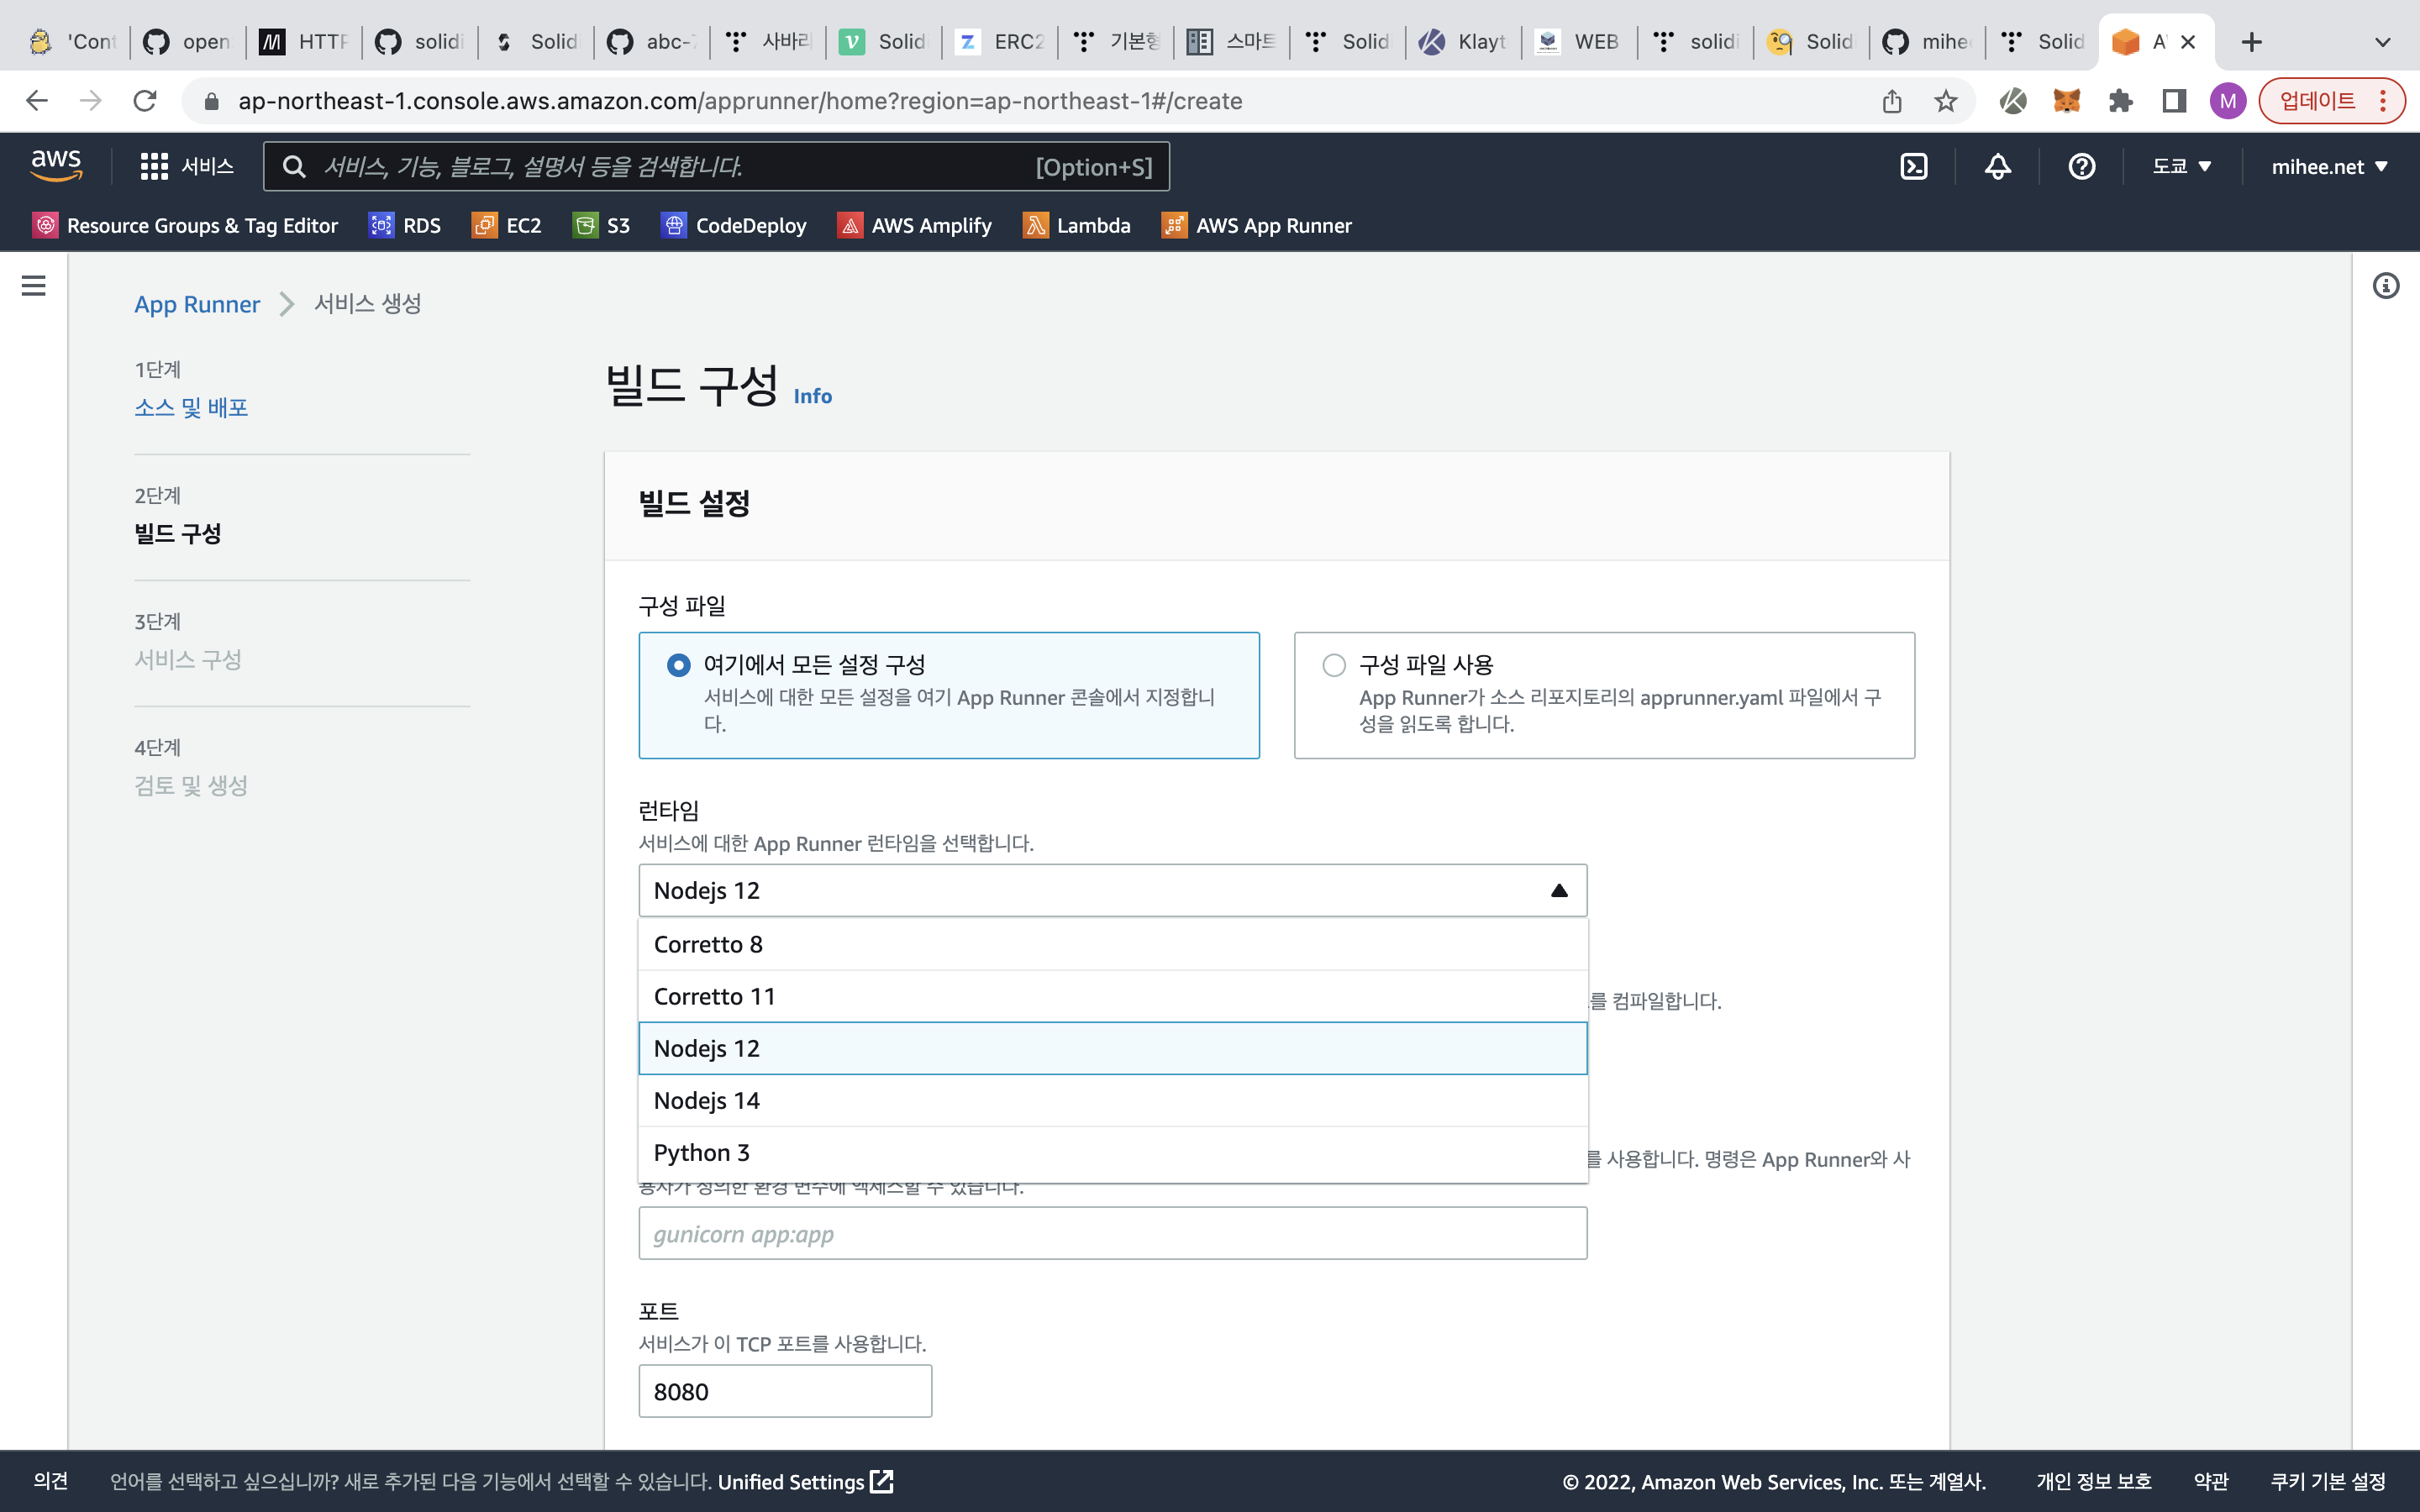The image size is (2420, 1512).
Task: Open the S3 shortcut
Action: pos(601,225)
